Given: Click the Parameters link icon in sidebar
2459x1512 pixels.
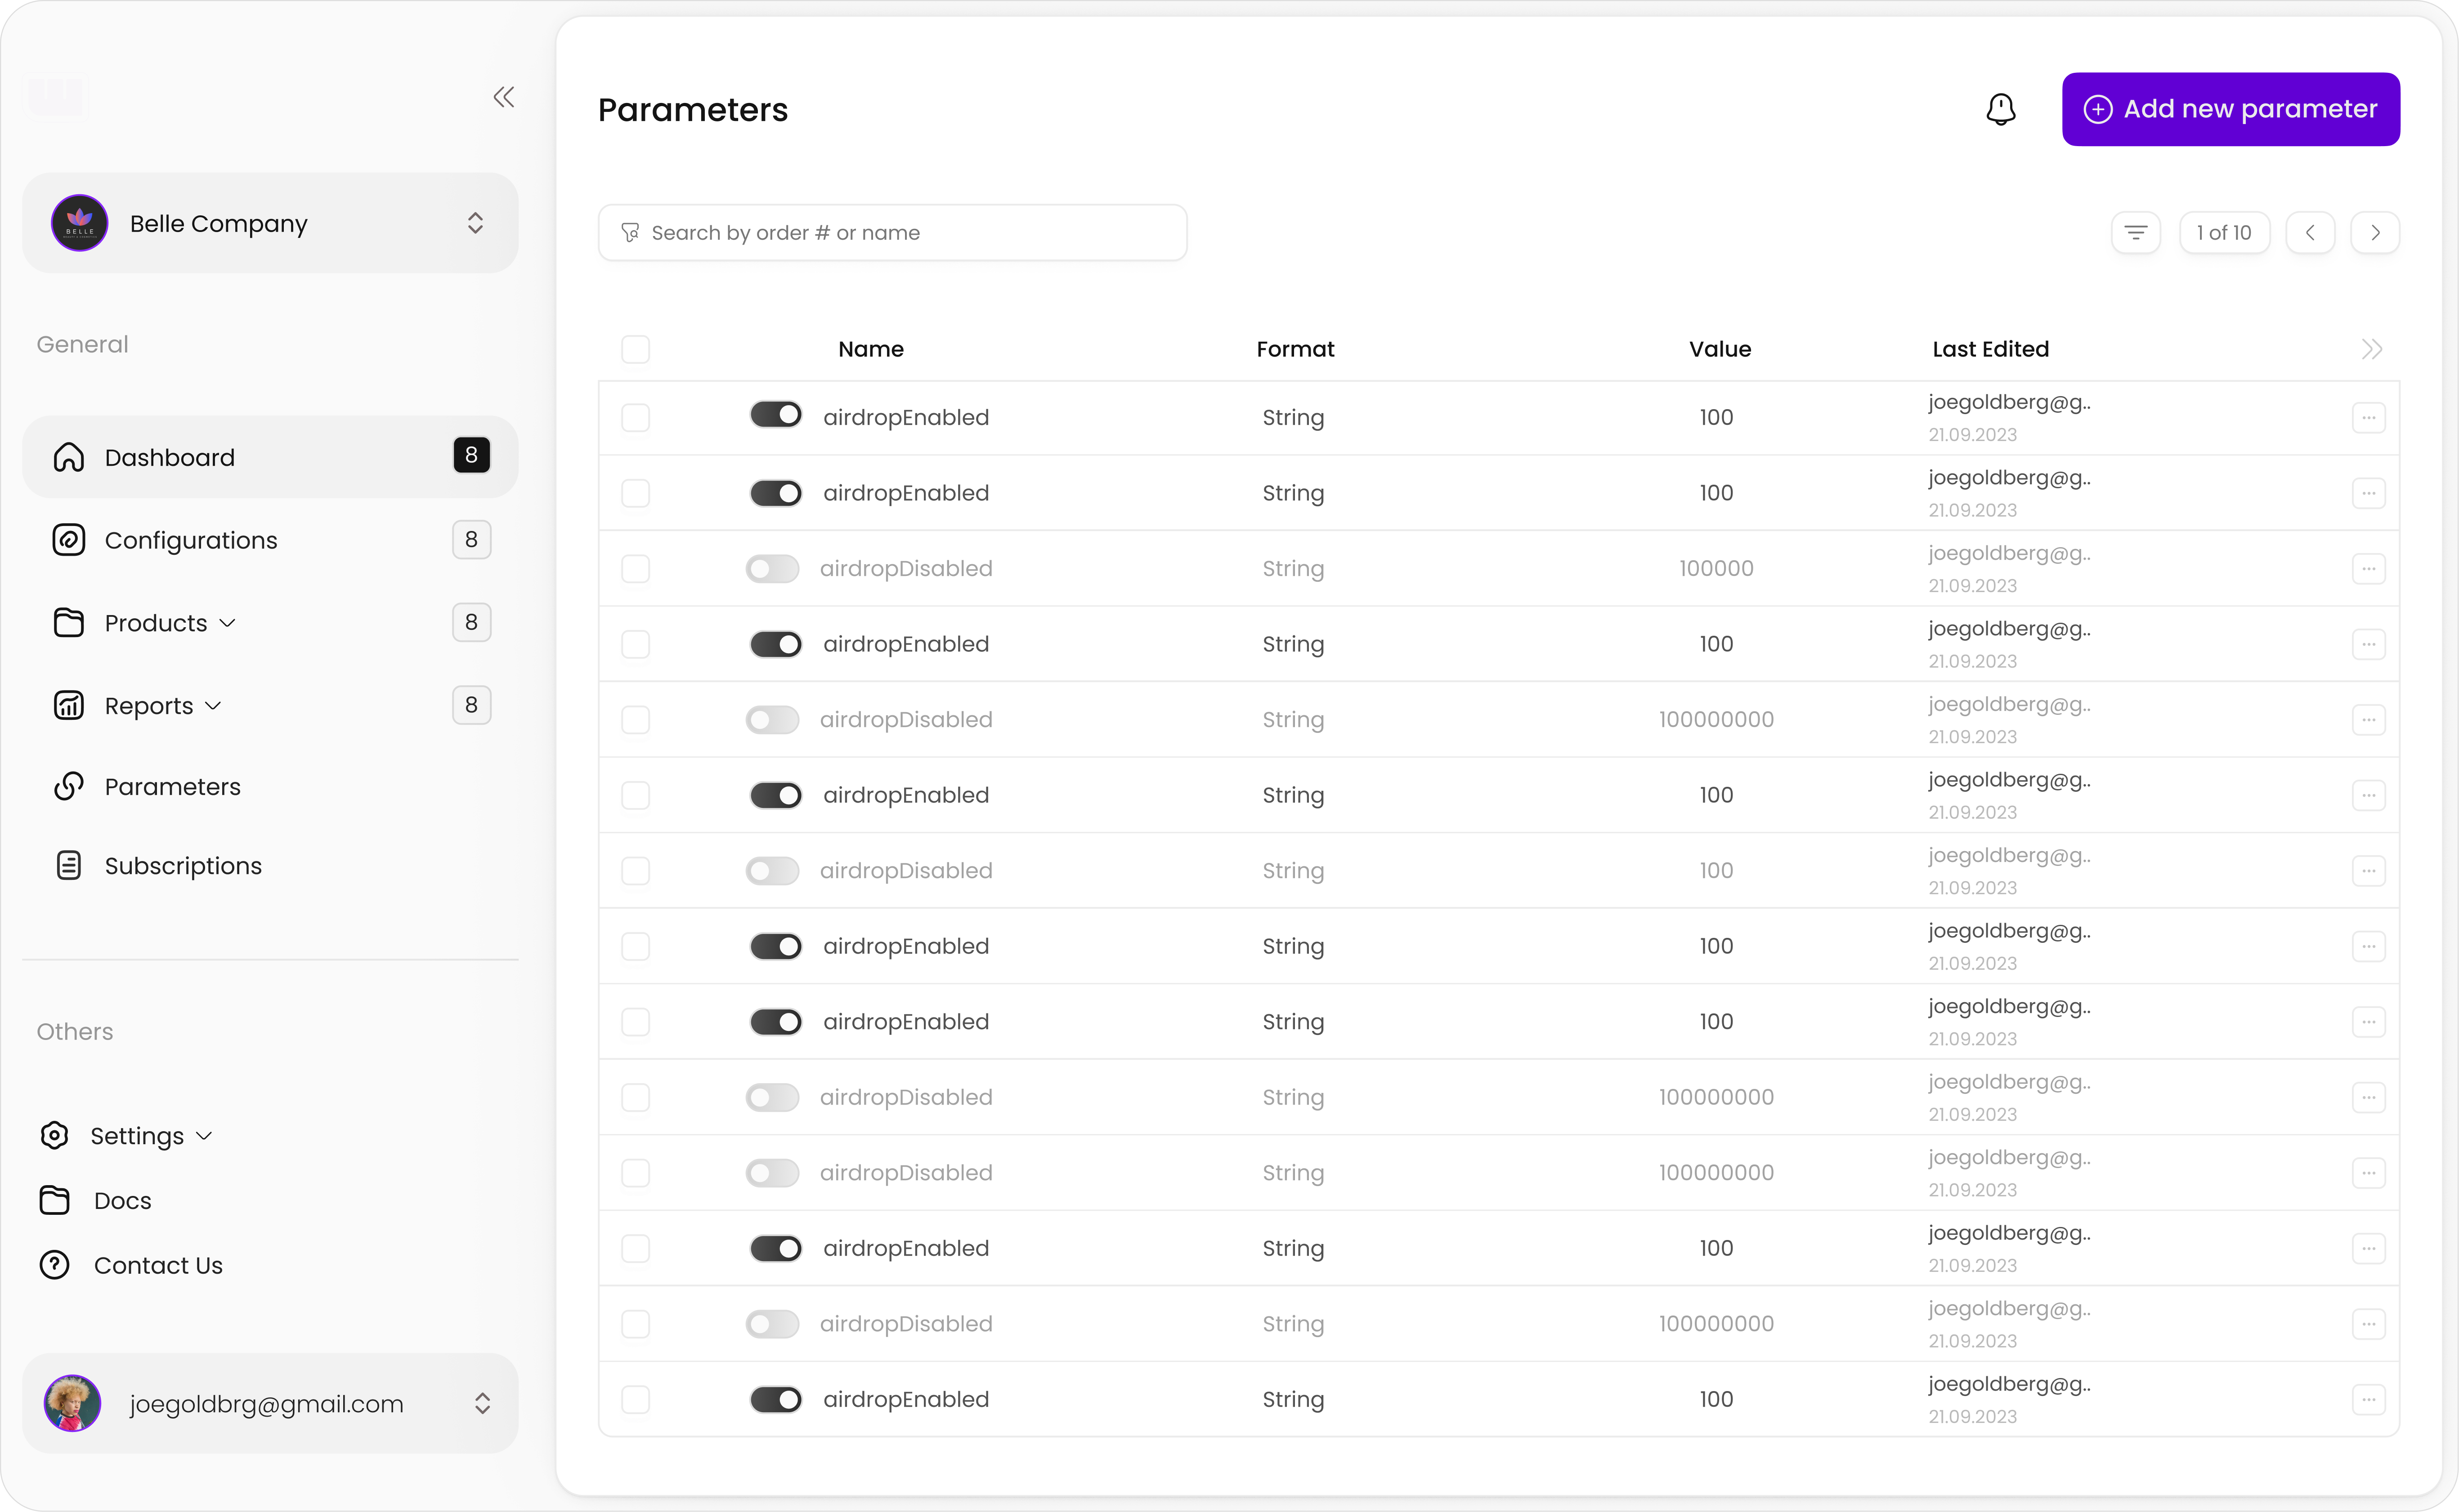Looking at the screenshot, I should pos(68,786).
